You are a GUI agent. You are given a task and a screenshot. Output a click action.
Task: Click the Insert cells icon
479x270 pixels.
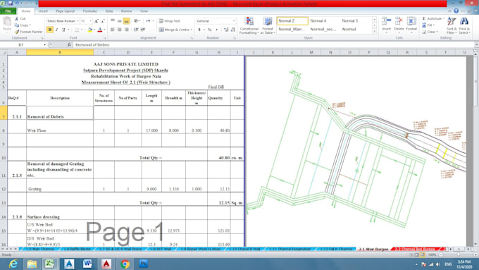pos(387,21)
